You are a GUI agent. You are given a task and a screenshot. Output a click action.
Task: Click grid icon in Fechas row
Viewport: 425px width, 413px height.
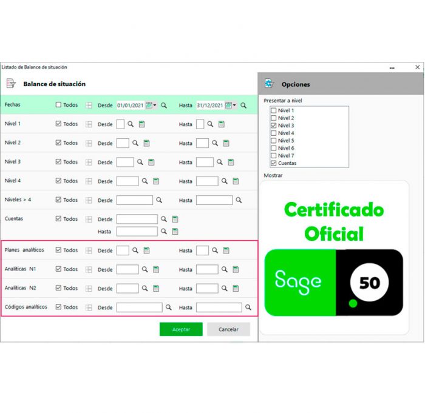[x=89, y=106]
